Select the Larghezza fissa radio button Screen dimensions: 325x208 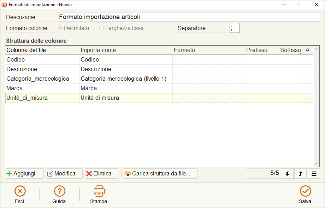click(x=101, y=28)
